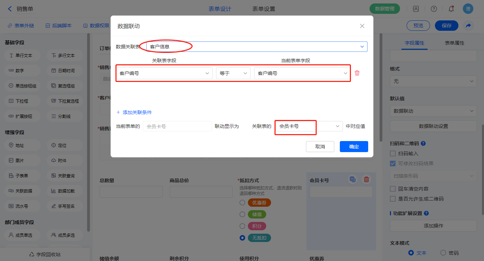Click the help icon next to 扫码和二维码
Image resolution: width=484 pixels, height=261 pixels.
pos(423,143)
